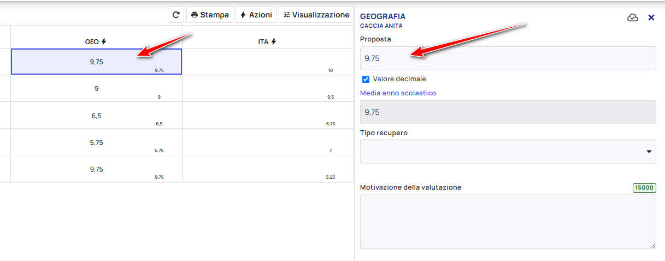The height and width of the screenshot is (261, 665).
Task: Expand the Tipo recupero dropdown
Action: click(508, 151)
